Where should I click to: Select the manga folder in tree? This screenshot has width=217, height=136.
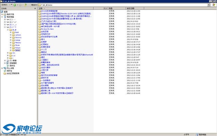tap(17, 40)
